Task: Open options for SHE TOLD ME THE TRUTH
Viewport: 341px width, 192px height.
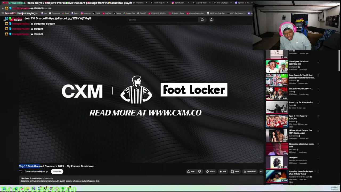Action: (x=318, y=89)
